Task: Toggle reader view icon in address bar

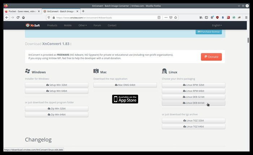Action: click(159, 17)
